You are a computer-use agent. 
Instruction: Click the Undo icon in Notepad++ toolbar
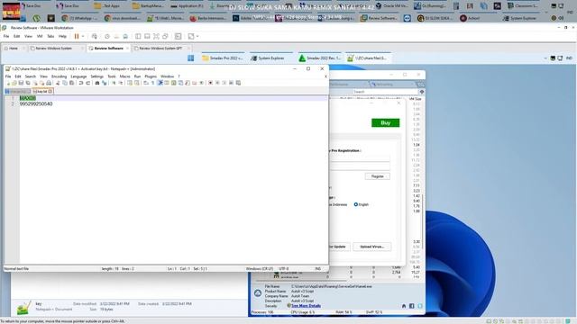pos(80,83)
